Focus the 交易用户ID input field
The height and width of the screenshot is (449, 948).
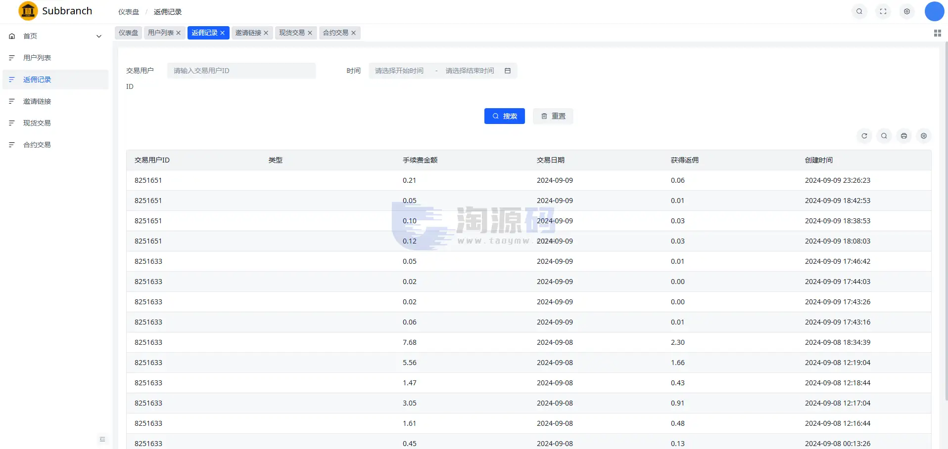pos(241,71)
